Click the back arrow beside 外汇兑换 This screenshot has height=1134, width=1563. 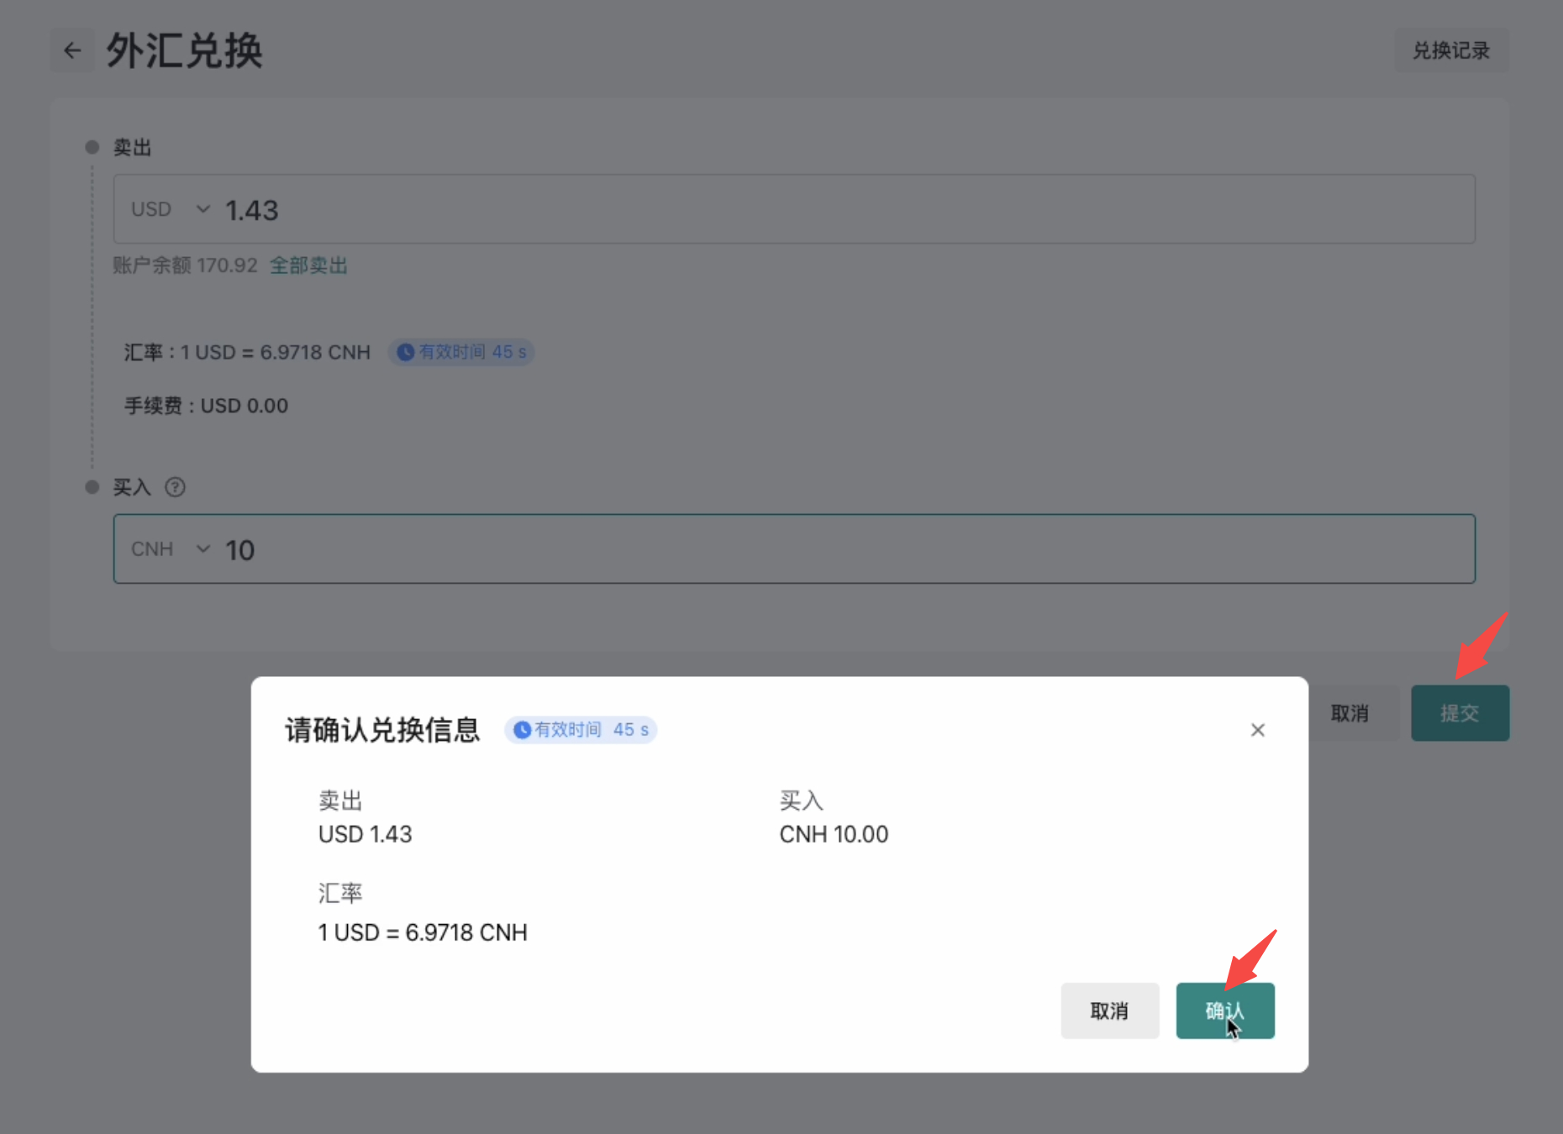(x=73, y=51)
